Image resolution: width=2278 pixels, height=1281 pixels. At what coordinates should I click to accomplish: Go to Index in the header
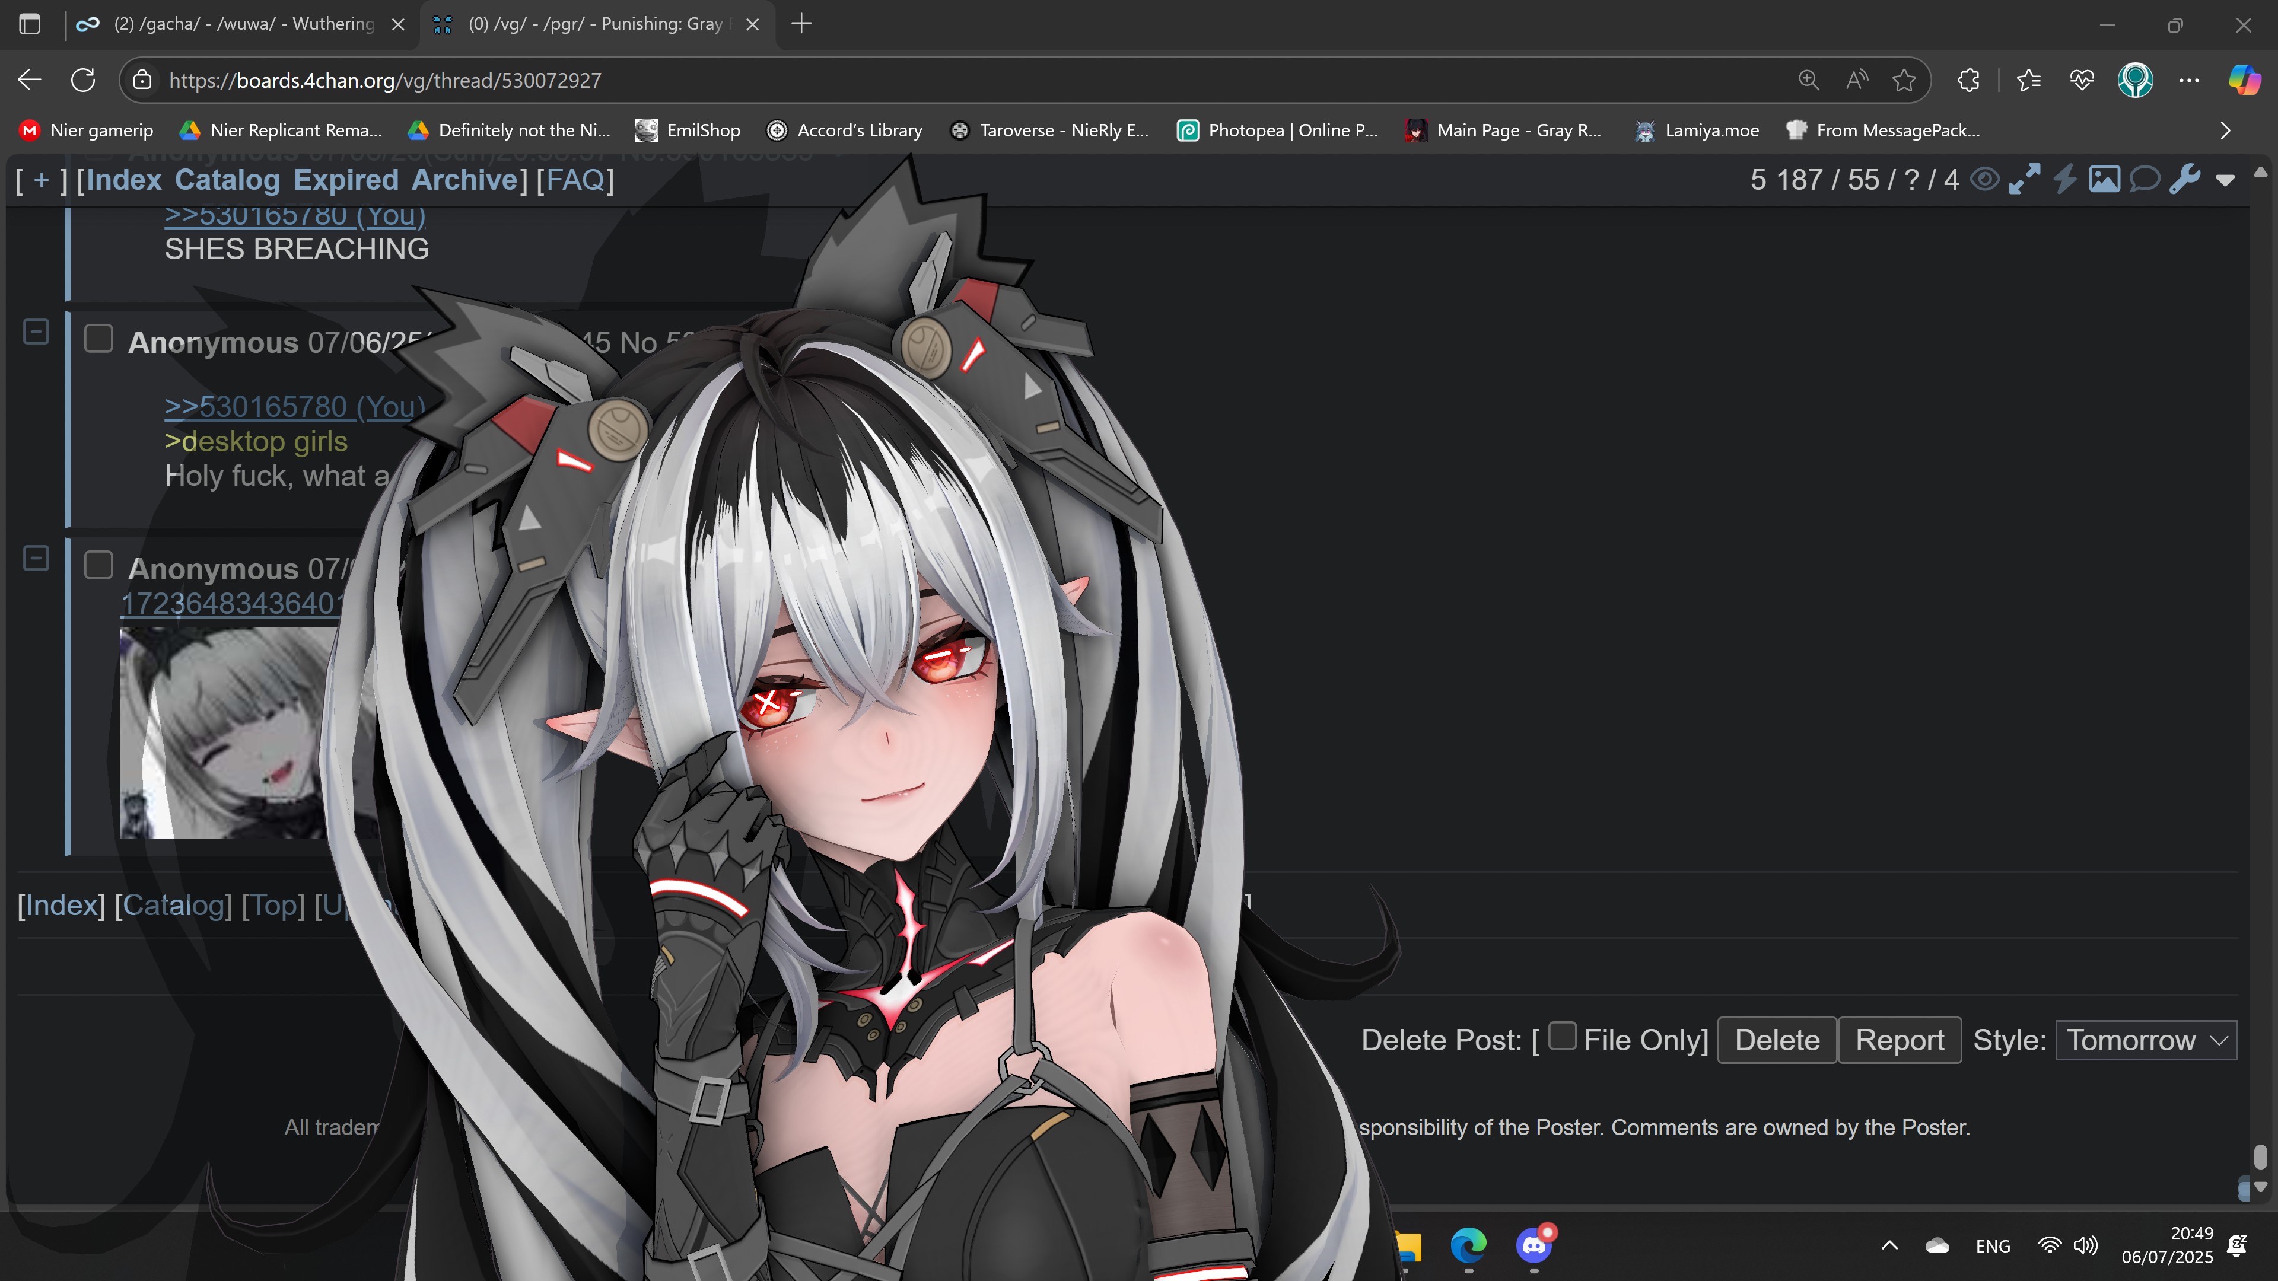pos(124,180)
